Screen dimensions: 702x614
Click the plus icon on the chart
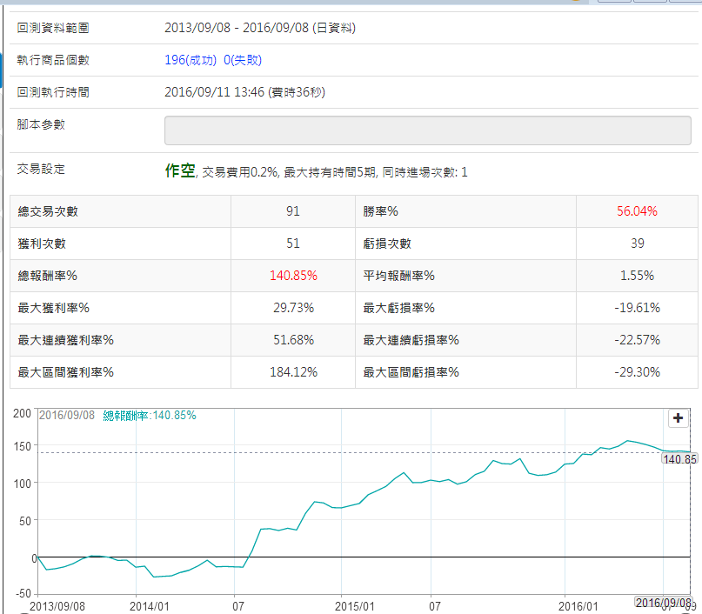678,418
